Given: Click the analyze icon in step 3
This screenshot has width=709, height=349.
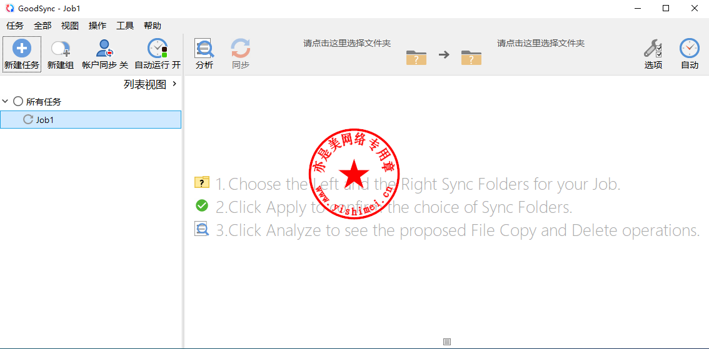Looking at the screenshot, I should pos(202,229).
